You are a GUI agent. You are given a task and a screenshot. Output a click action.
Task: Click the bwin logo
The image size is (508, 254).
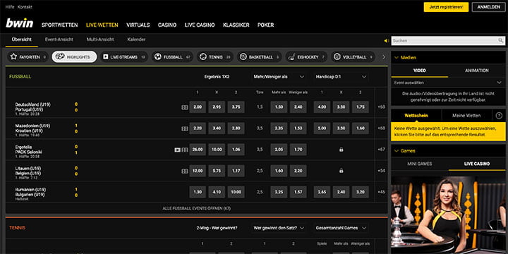click(x=20, y=23)
